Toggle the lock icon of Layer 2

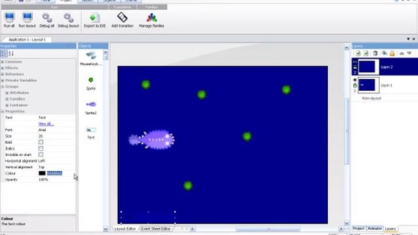pyautogui.click(x=355, y=67)
